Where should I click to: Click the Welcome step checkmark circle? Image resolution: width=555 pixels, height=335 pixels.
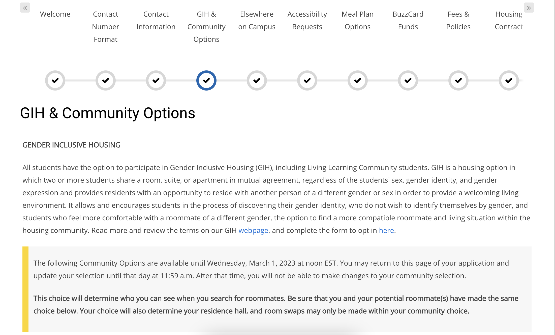(55, 80)
